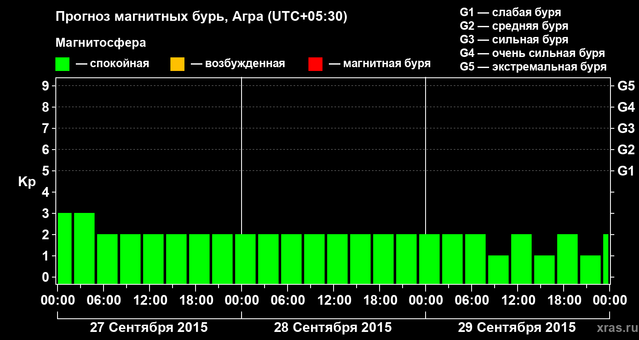
Task: Click the '18:00' time label under 29 September
Action: 564,300
